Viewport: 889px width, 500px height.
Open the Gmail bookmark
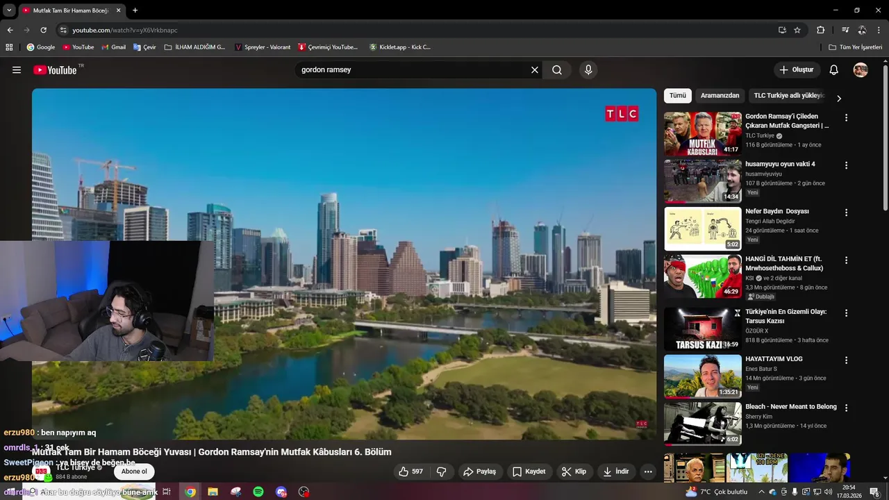pyautogui.click(x=114, y=47)
